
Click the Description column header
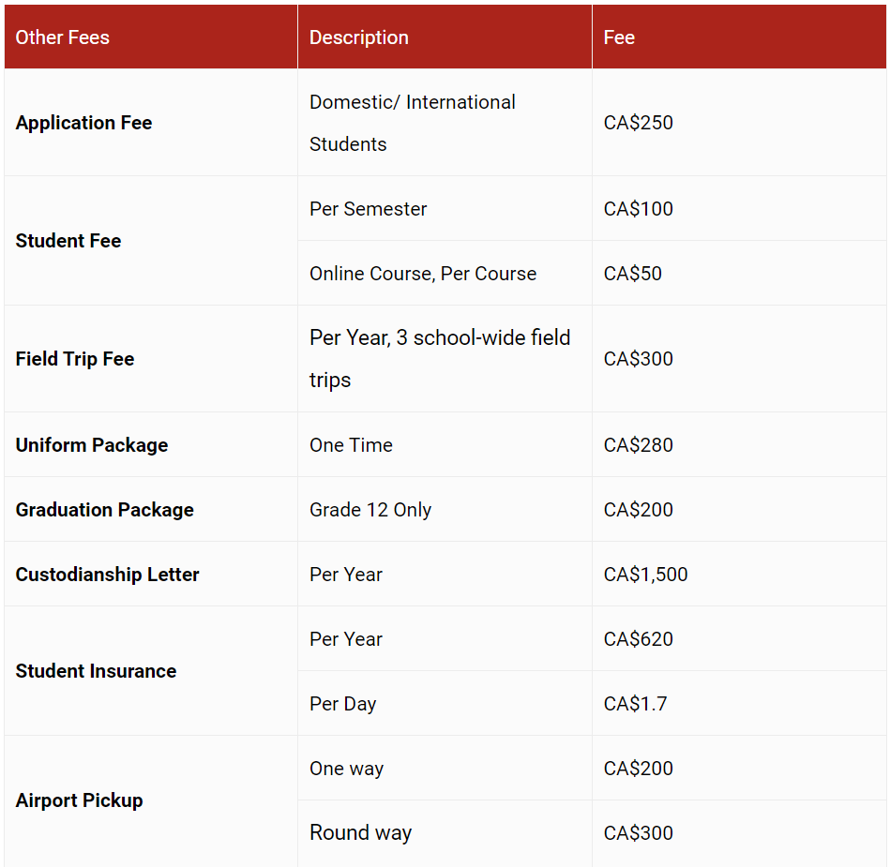(x=359, y=37)
